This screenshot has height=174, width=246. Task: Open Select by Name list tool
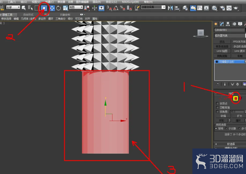30,8
